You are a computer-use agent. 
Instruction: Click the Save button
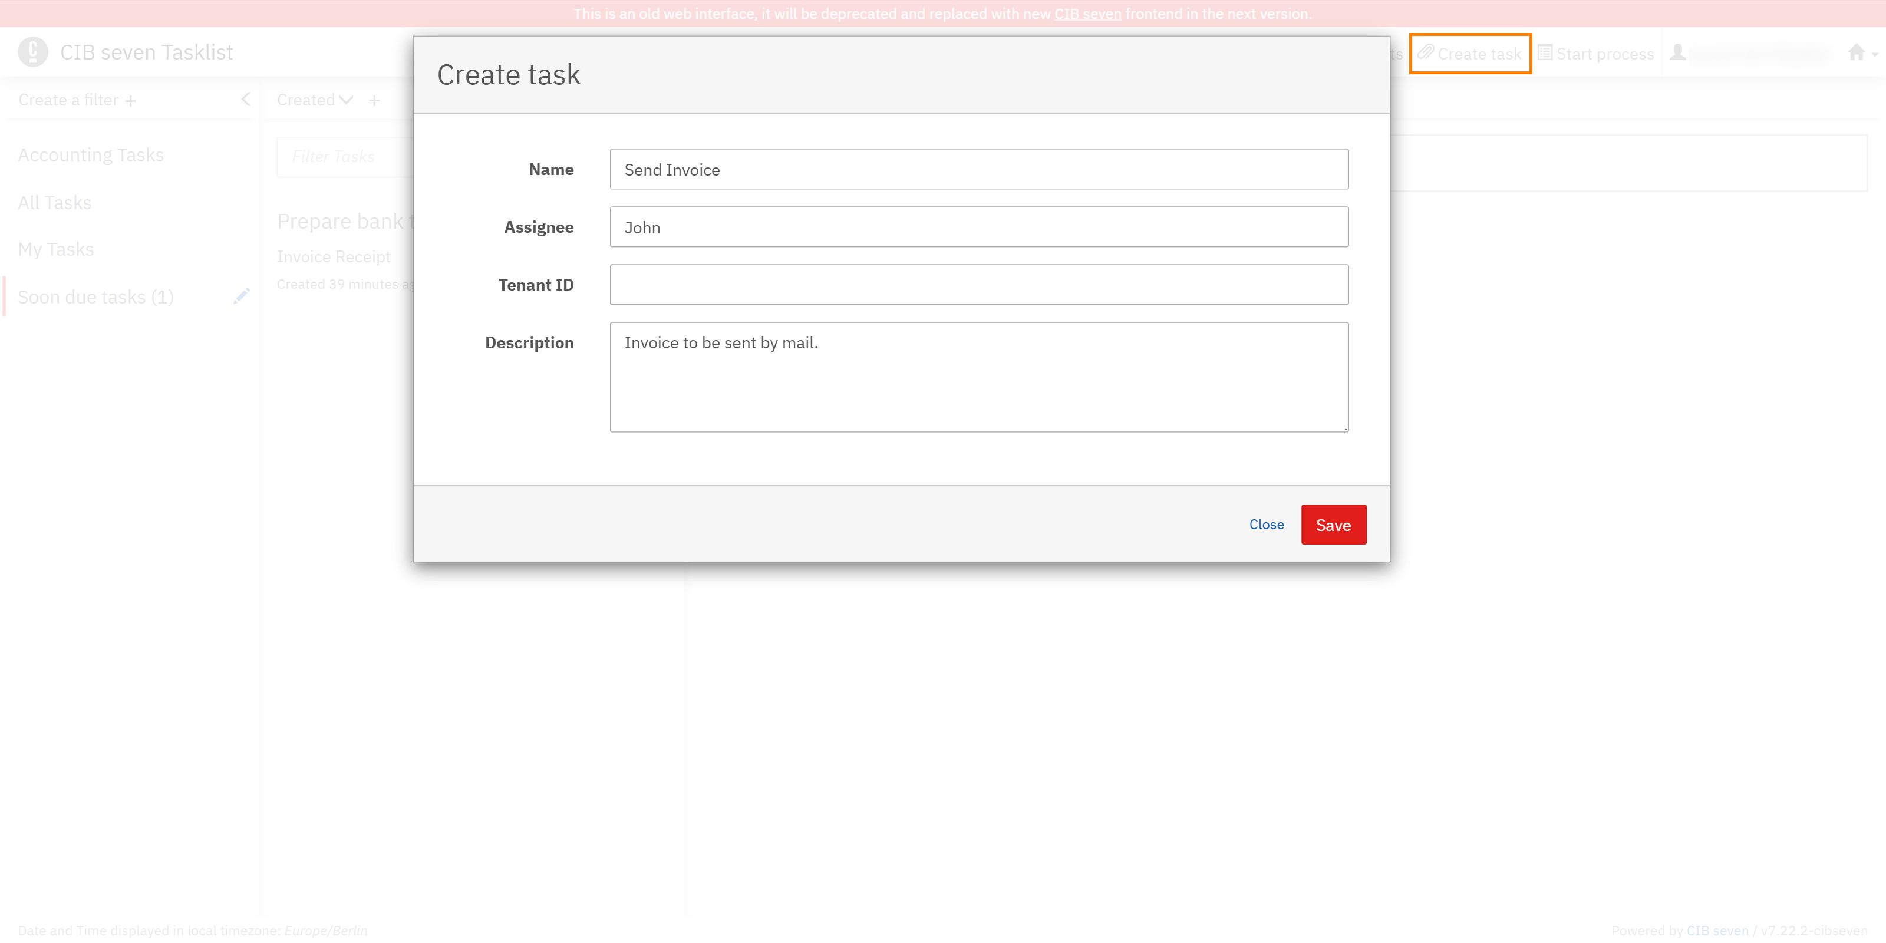pos(1333,524)
